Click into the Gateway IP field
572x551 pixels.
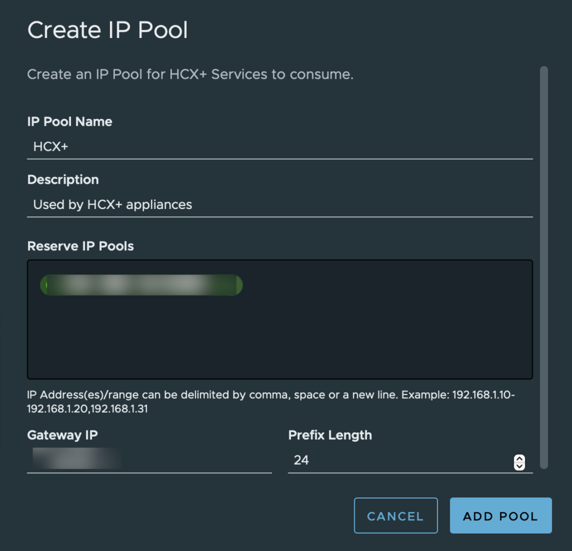coord(149,460)
